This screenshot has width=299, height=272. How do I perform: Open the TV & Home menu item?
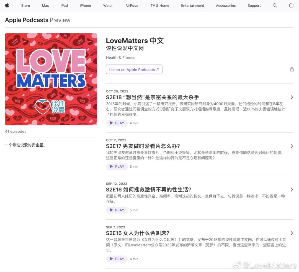pos(160,6)
